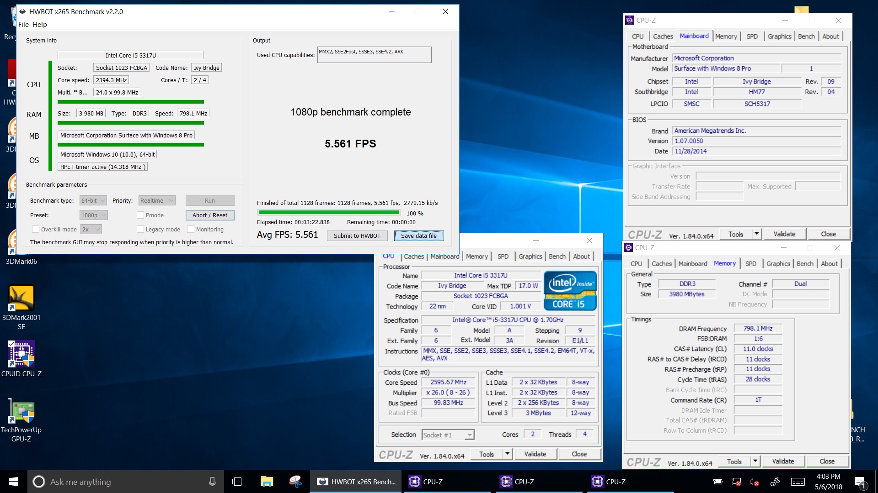
Task: Open the File menu in HWBOT
Action: [23, 25]
